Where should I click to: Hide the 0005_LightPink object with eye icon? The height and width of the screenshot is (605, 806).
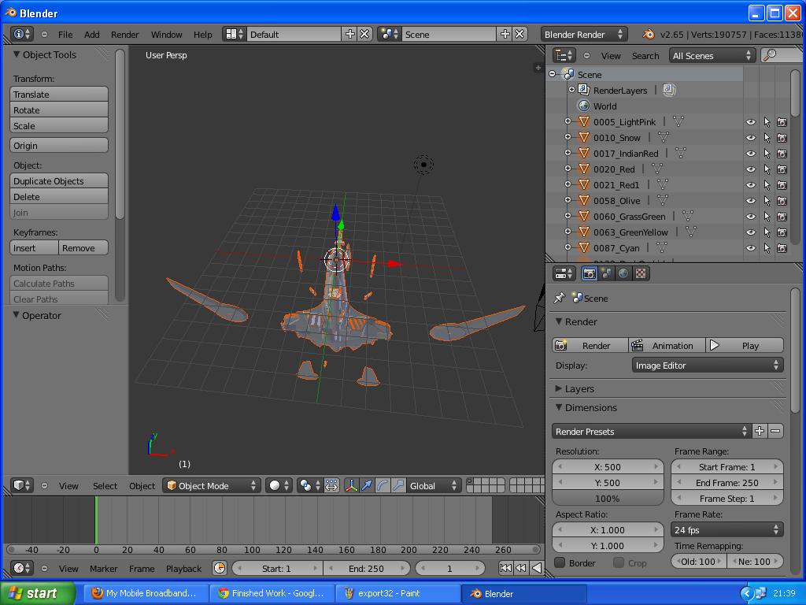(750, 122)
